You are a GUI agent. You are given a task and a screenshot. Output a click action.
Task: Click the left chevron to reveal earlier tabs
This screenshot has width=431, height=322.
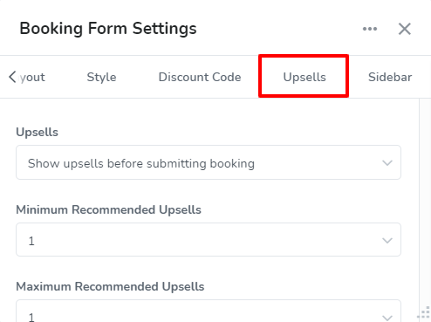tap(12, 77)
